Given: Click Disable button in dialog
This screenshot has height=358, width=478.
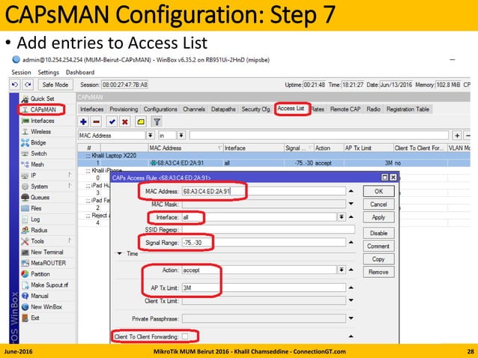Looking at the screenshot, I should click(x=378, y=233).
